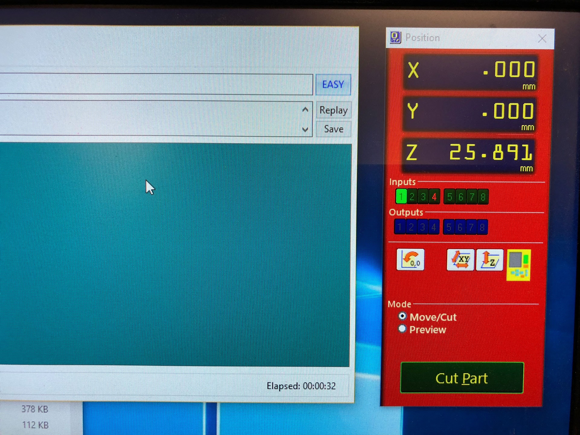
Task: Click the Z position readout 25.891
Action: click(468, 156)
